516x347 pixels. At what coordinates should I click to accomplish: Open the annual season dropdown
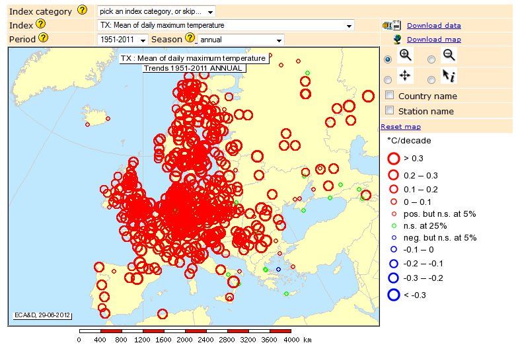click(240, 40)
